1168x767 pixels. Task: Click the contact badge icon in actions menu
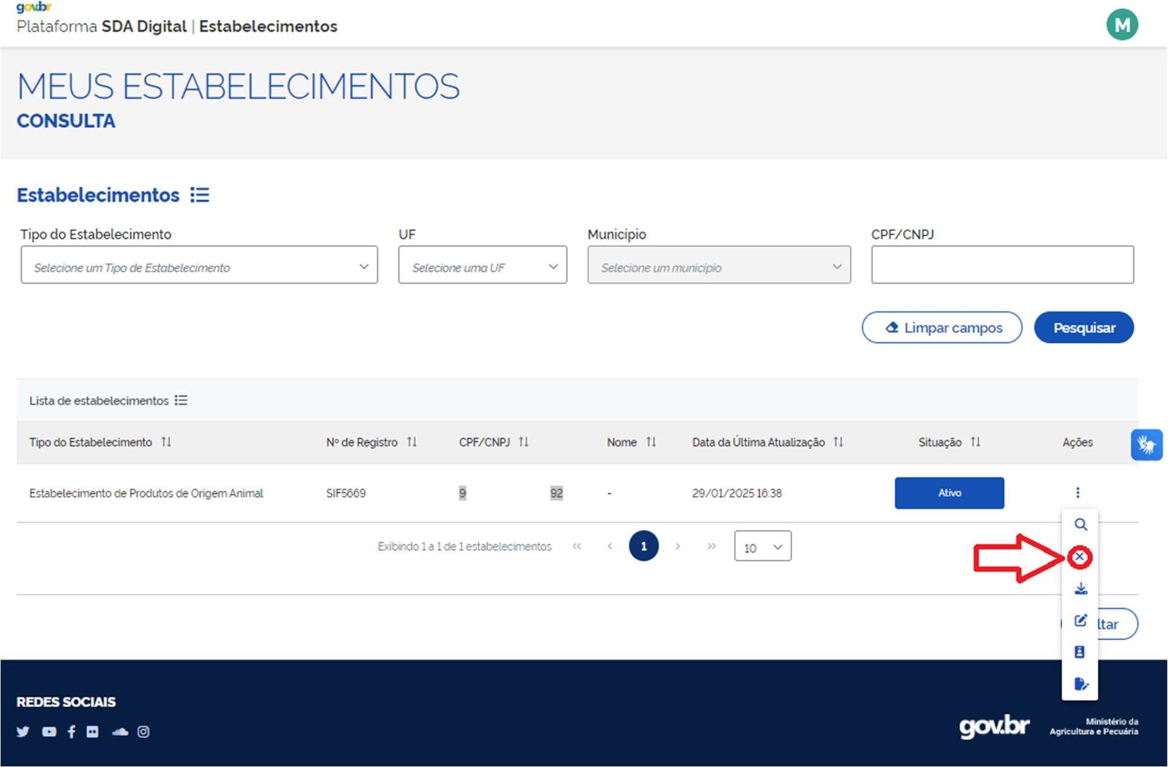(x=1079, y=652)
